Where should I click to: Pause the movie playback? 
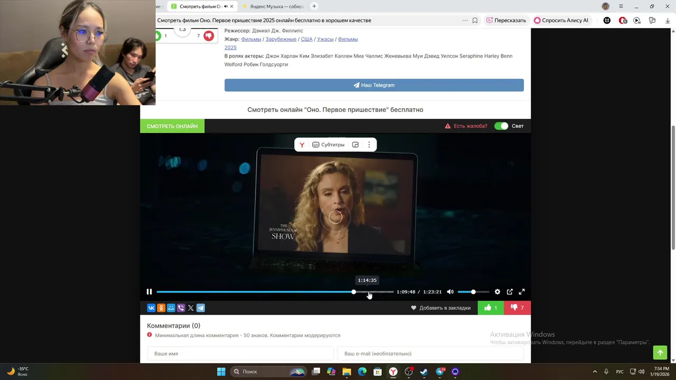[x=149, y=292]
